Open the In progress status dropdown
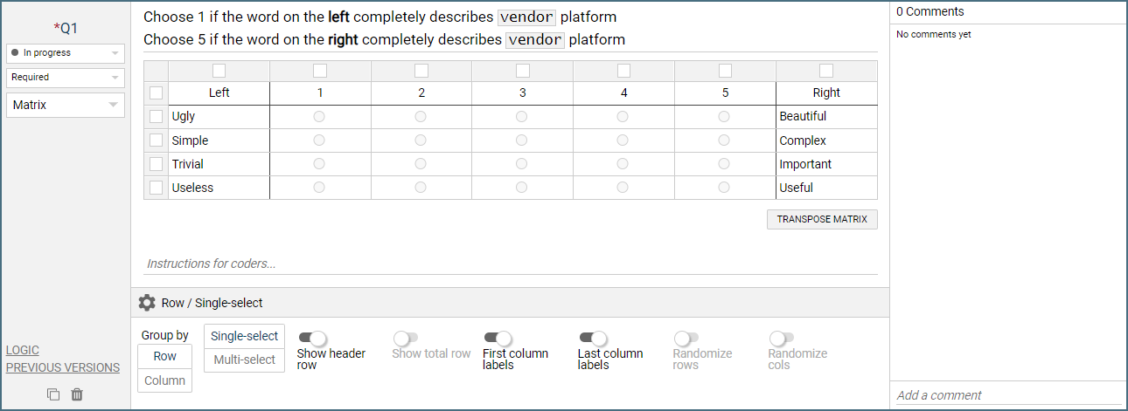The height and width of the screenshot is (411, 1128). point(66,53)
